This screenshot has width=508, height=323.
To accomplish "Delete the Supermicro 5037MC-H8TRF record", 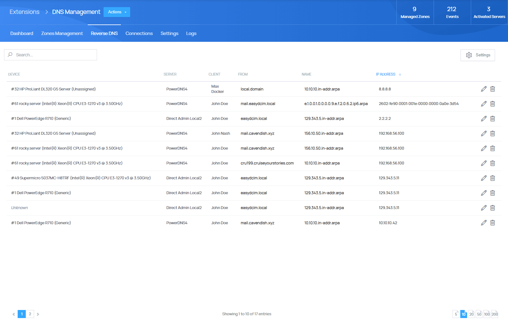I will pyautogui.click(x=493, y=178).
